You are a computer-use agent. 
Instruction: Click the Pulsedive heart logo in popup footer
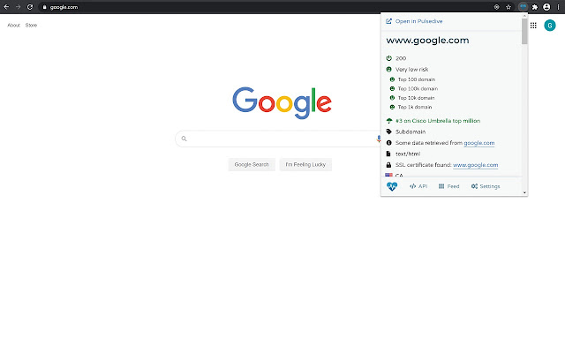click(392, 186)
